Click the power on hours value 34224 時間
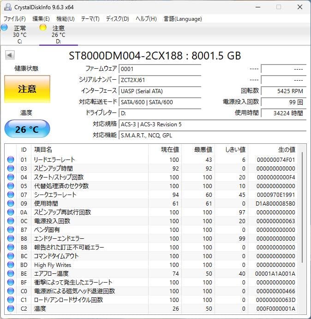This screenshot has height=319, width=311. (283, 113)
